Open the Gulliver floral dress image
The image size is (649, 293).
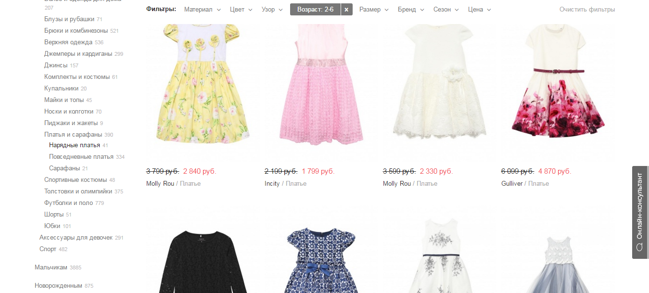pos(557,84)
